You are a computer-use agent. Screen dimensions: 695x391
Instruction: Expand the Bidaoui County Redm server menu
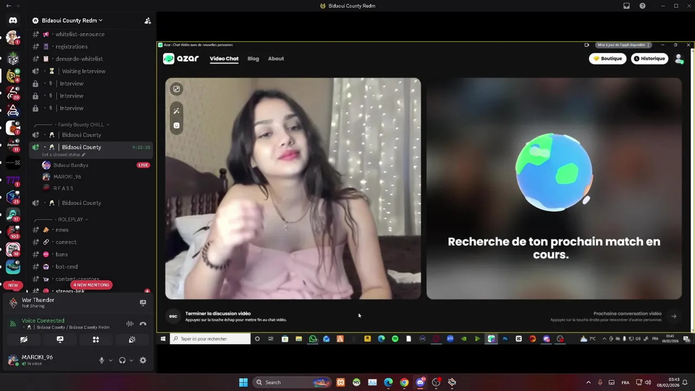click(72, 21)
